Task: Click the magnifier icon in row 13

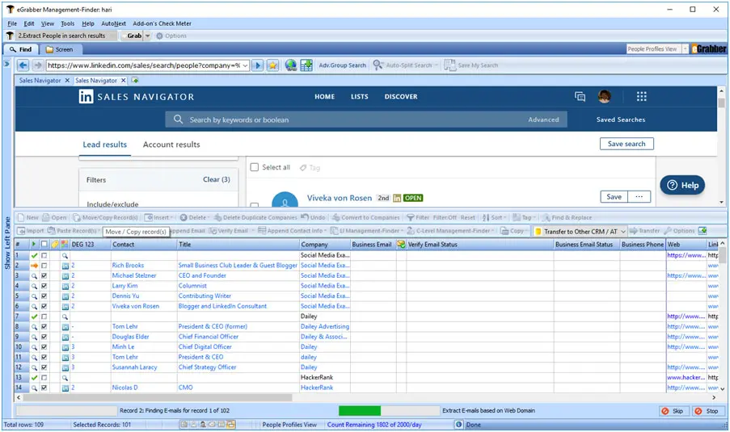Action: [x=65, y=378]
